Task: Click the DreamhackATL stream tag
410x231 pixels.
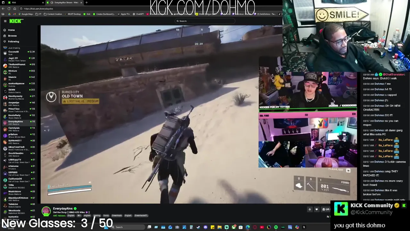Action: click(141, 216)
